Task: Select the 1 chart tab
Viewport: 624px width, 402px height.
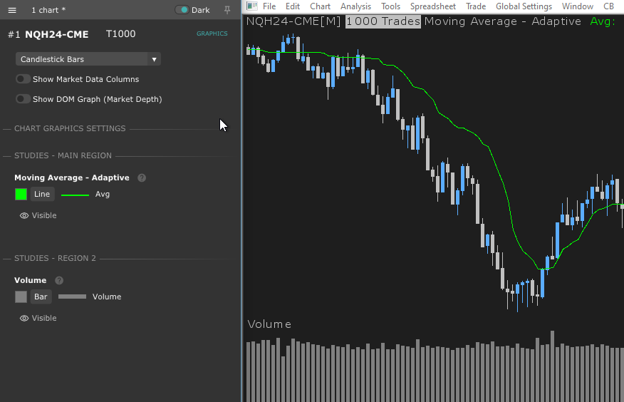Action: (48, 10)
